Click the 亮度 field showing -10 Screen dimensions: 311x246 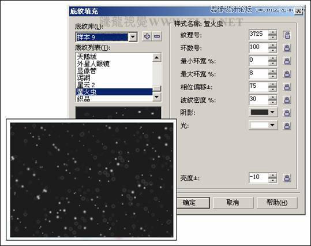pos(258,177)
